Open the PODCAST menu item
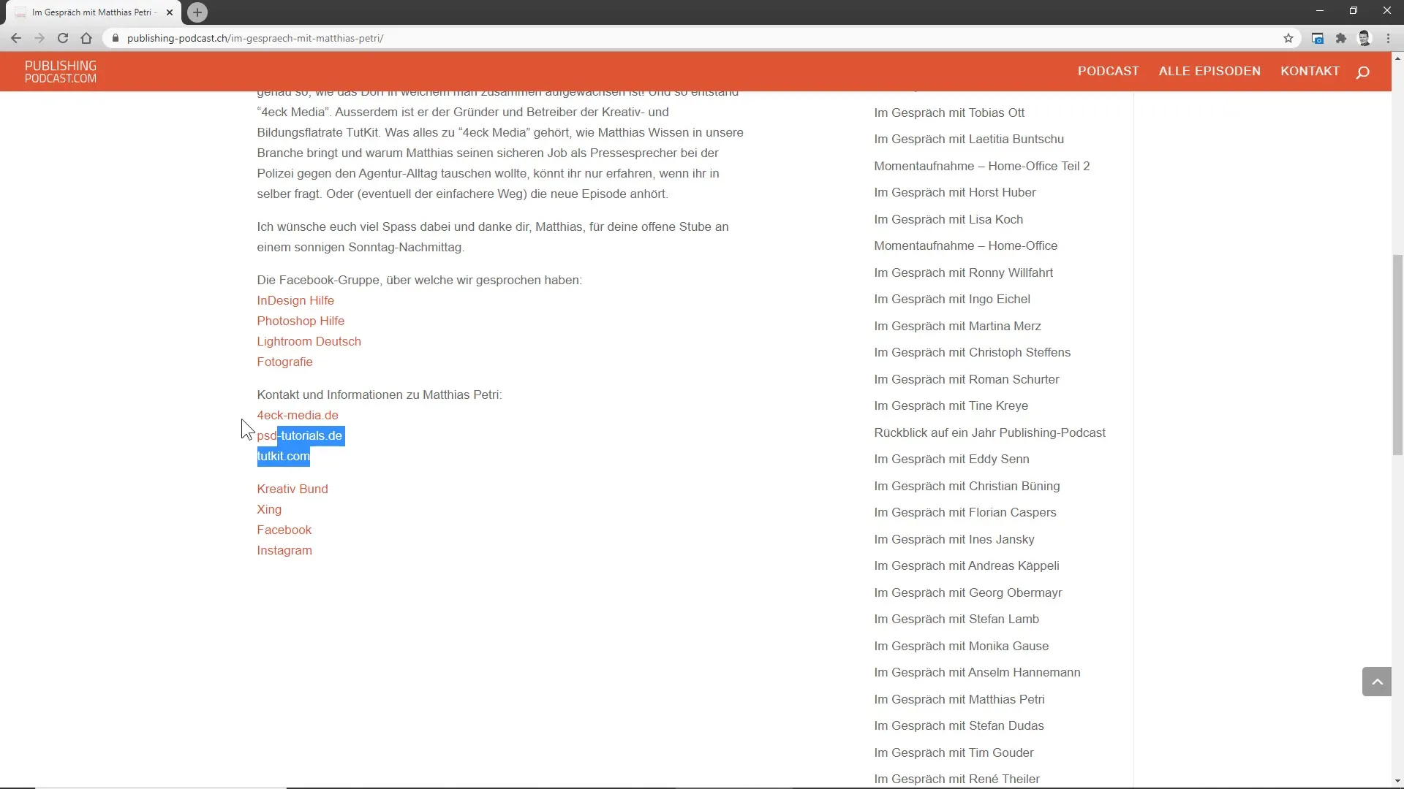Image resolution: width=1404 pixels, height=789 pixels. [1108, 71]
